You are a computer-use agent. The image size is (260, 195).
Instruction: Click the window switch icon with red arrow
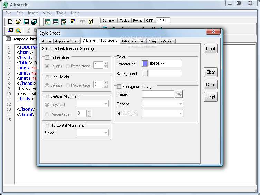tap(10, 31)
